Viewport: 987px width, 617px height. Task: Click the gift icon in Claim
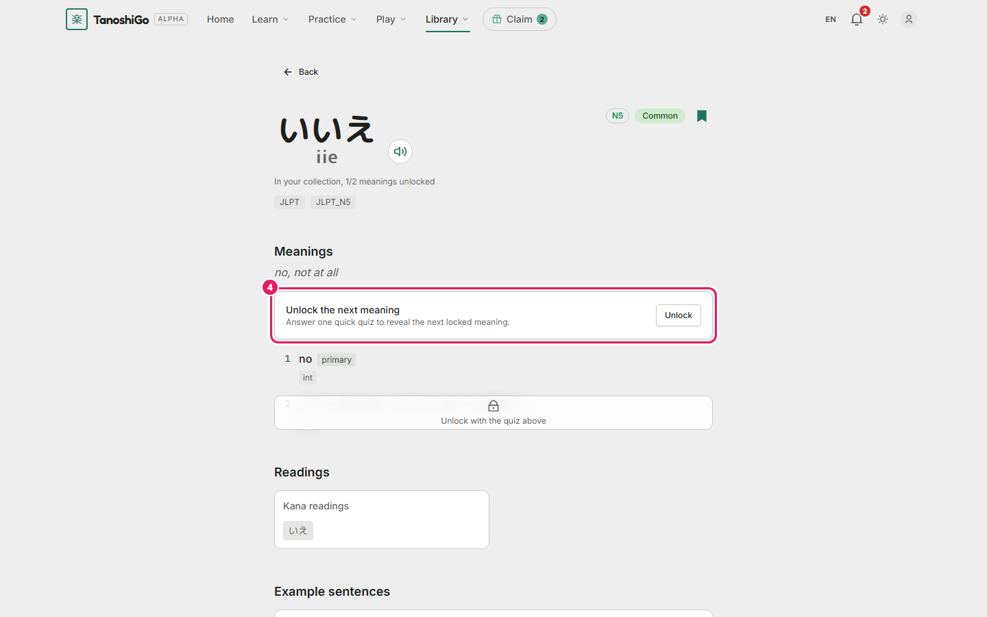point(497,19)
